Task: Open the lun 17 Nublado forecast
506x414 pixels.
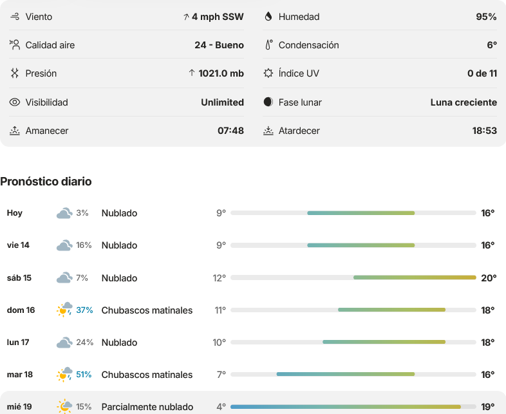Action: (x=253, y=342)
